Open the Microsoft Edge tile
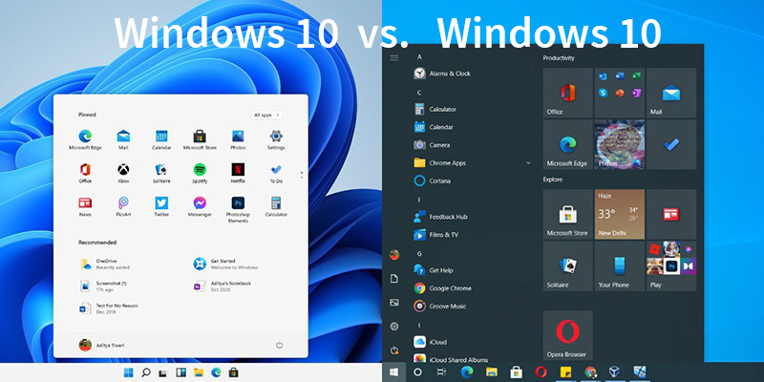This screenshot has width=764, height=382. tap(567, 145)
